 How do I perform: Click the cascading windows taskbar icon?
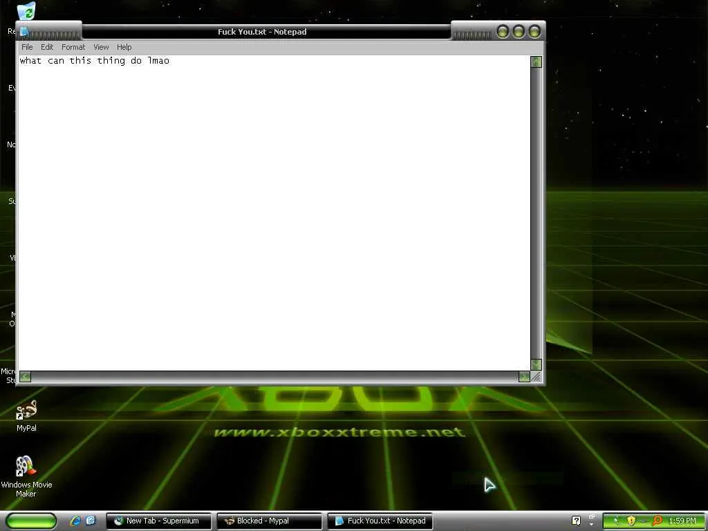point(592,517)
